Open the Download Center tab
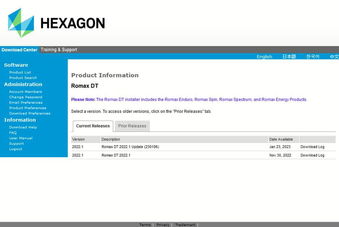The width and height of the screenshot is (339, 227). click(19, 50)
